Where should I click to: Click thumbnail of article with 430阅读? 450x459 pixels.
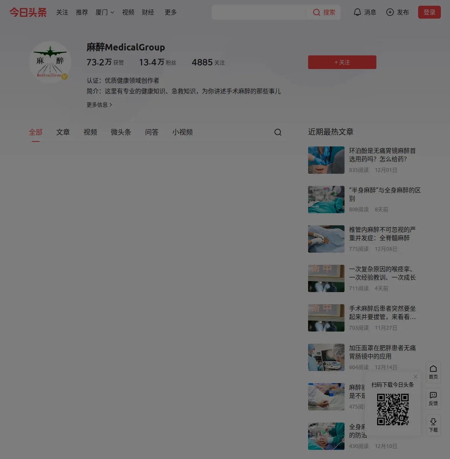coord(326,436)
